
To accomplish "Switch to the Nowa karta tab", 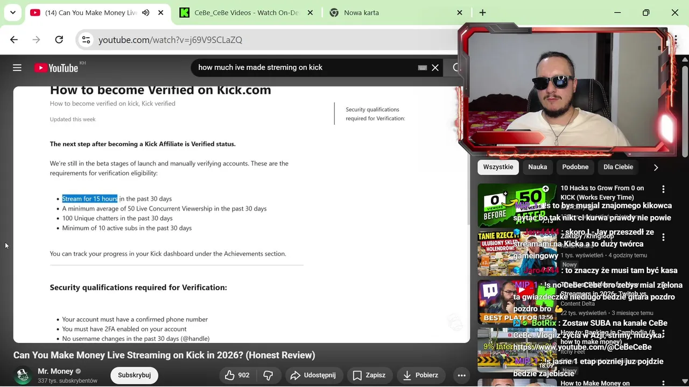I will [396, 12].
